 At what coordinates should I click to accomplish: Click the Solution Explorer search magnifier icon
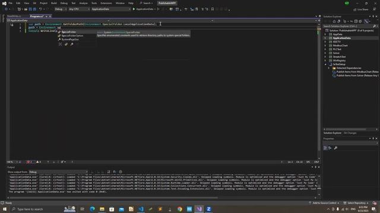pyautogui.click(x=375, y=26)
